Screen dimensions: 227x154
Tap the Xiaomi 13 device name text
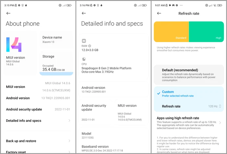click(48, 42)
